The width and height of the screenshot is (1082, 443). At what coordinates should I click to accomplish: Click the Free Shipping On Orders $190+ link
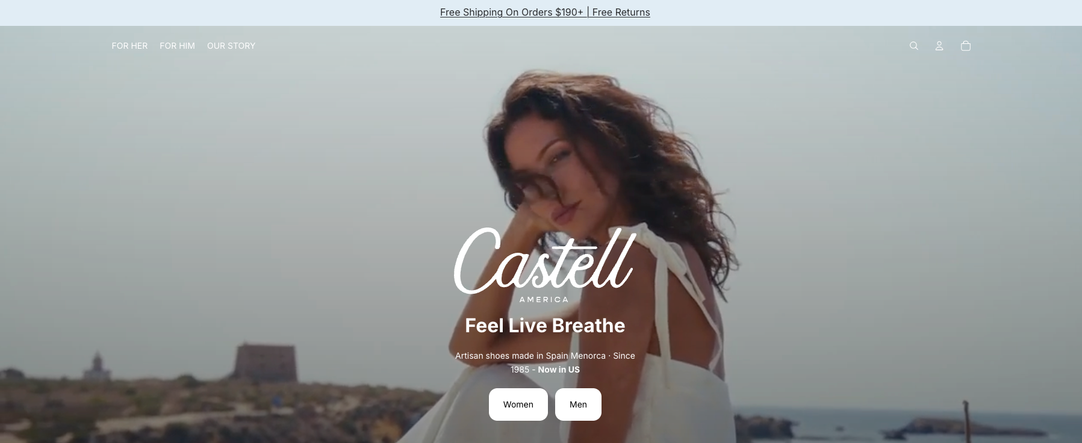pos(511,12)
